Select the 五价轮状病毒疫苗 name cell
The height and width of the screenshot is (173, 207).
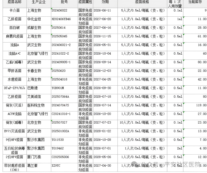(x=14, y=150)
